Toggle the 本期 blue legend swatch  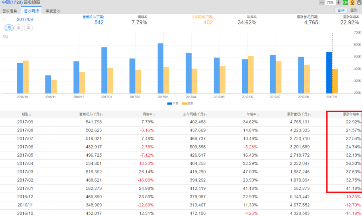coord(169,104)
